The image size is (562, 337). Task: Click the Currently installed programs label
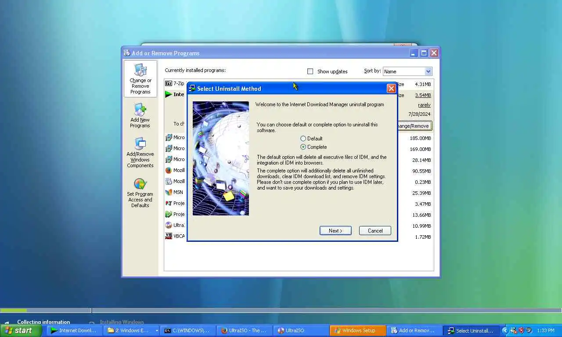click(195, 70)
